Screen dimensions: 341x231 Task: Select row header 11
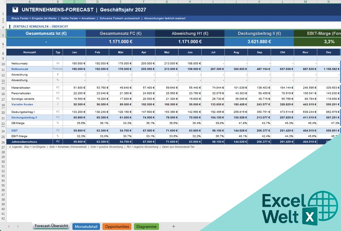pyautogui.click(x=3, y=70)
